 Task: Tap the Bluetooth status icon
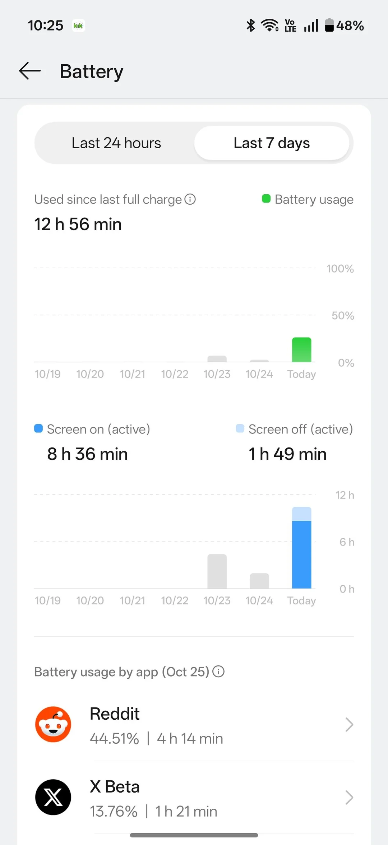tap(250, 25)
